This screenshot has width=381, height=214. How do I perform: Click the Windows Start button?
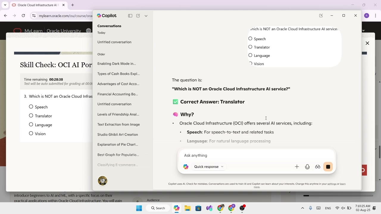pyautogui.click(x=139, y=208)
